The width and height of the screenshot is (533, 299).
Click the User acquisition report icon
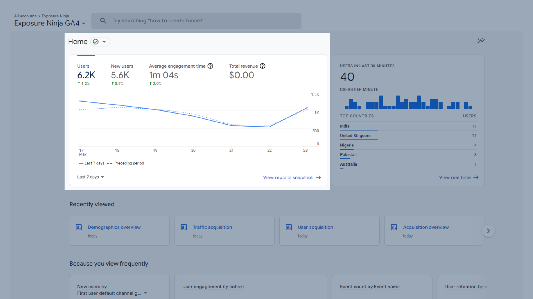(289, 227)
